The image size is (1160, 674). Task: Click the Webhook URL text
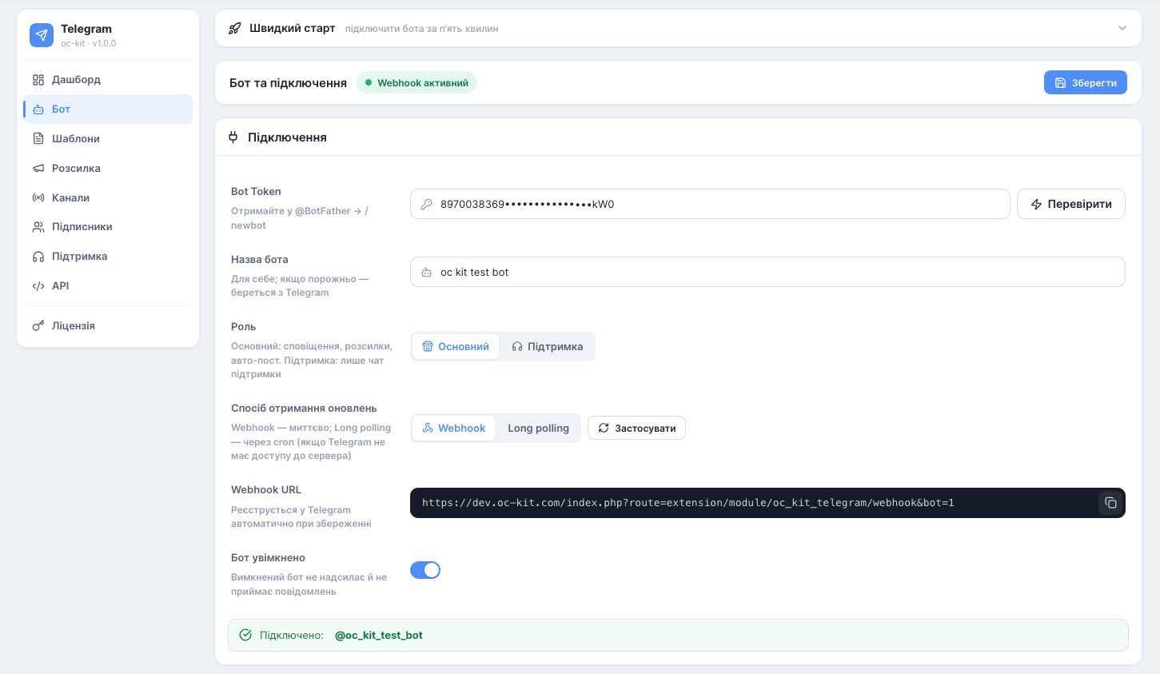click(688, 503)
